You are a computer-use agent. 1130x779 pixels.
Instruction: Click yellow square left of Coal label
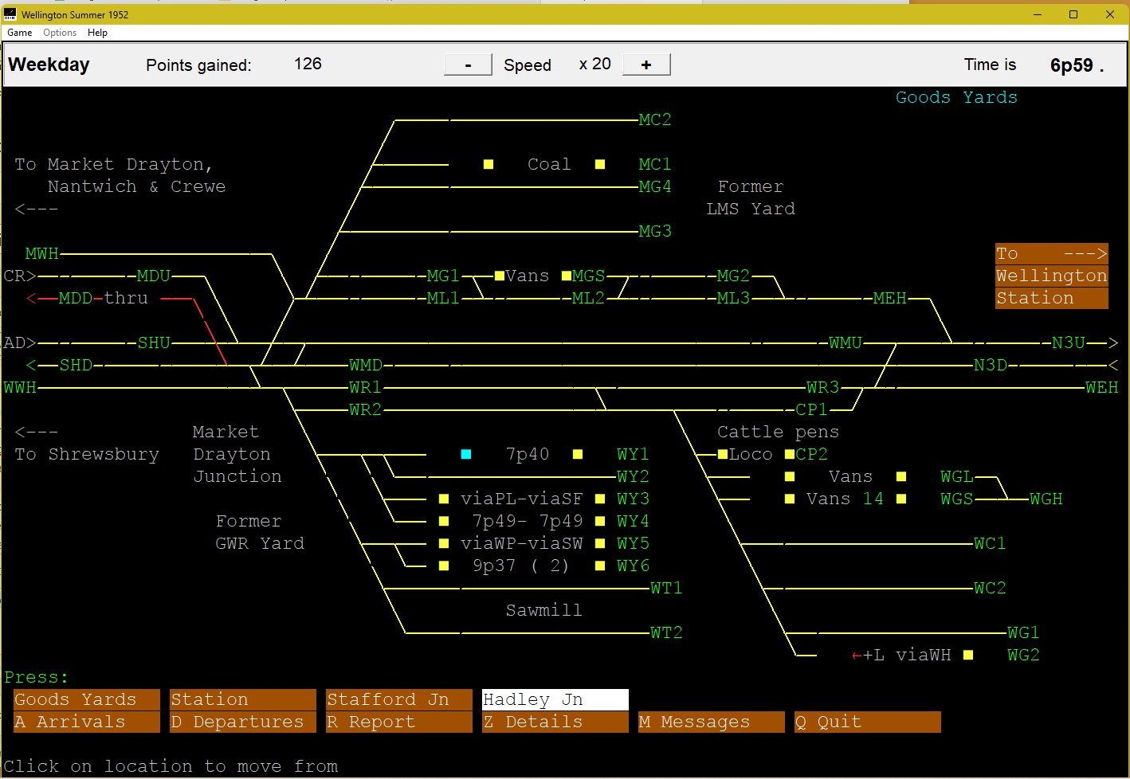[x=488, y=164]
